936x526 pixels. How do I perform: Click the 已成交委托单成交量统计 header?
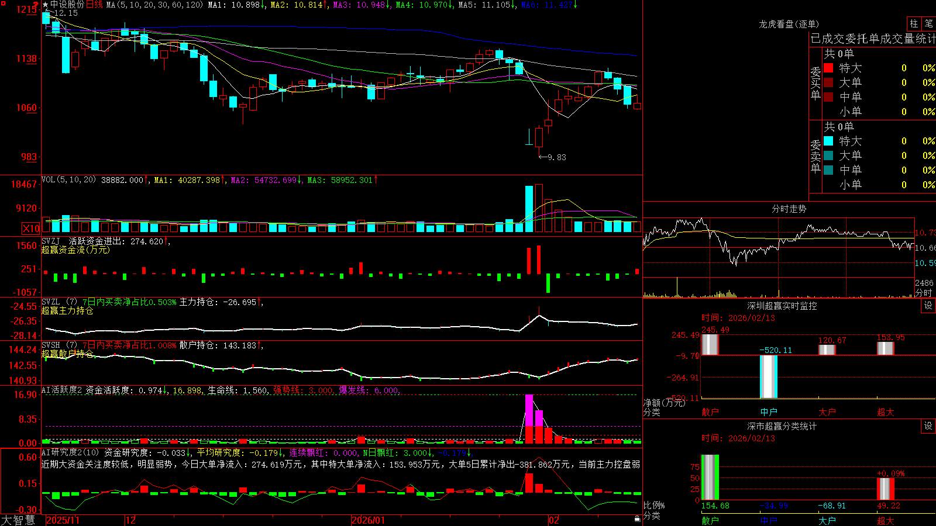[873, 39]
